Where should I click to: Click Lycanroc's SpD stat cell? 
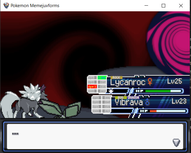[x=92, y=82]
